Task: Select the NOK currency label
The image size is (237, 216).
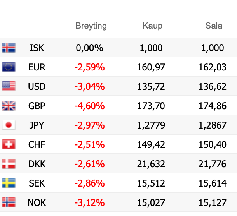Action: tap(37, 202)
